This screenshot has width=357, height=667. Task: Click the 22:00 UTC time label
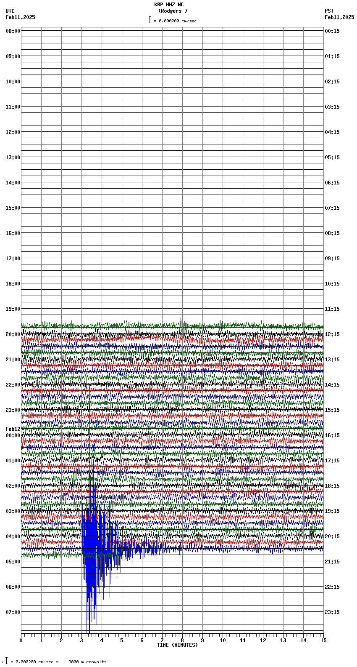[x=13, y=385]
